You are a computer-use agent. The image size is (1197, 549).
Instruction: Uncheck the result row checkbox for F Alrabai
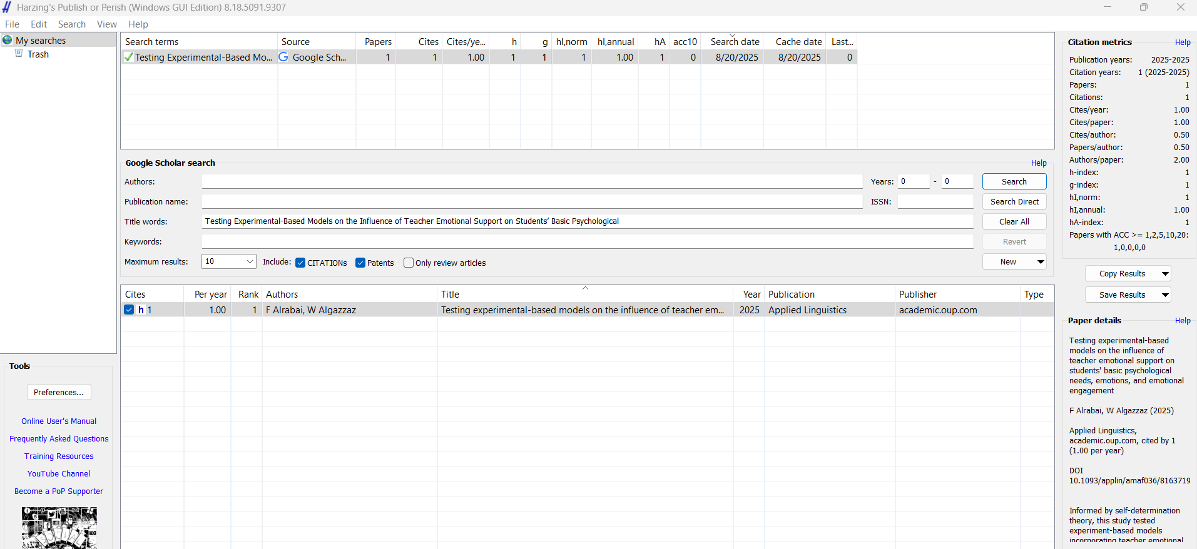click(x=129, y=310)
